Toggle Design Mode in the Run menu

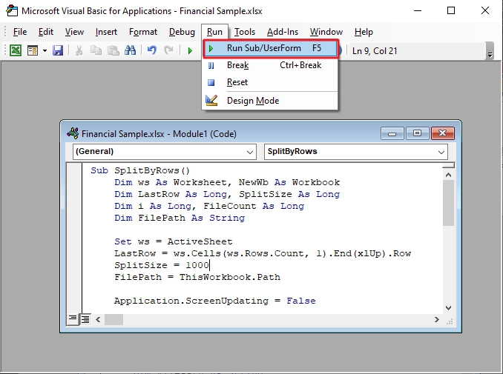(271, 101)
